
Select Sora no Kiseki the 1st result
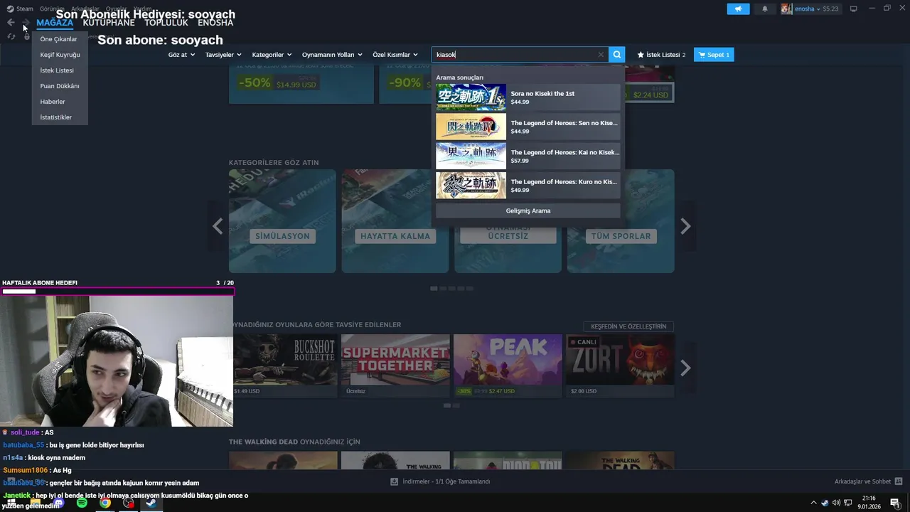528,97
